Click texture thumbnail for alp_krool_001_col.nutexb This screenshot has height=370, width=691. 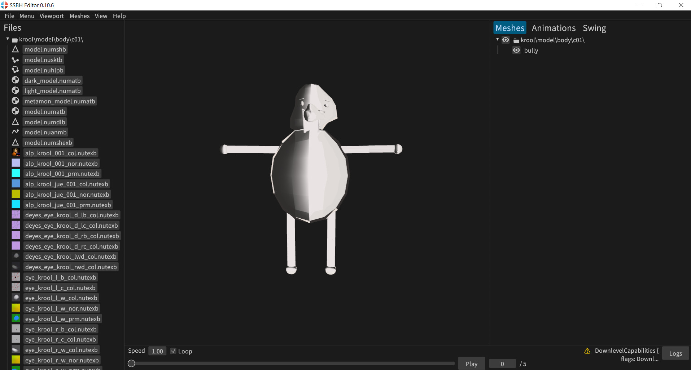pyautogui.click(x=16, y=153)
